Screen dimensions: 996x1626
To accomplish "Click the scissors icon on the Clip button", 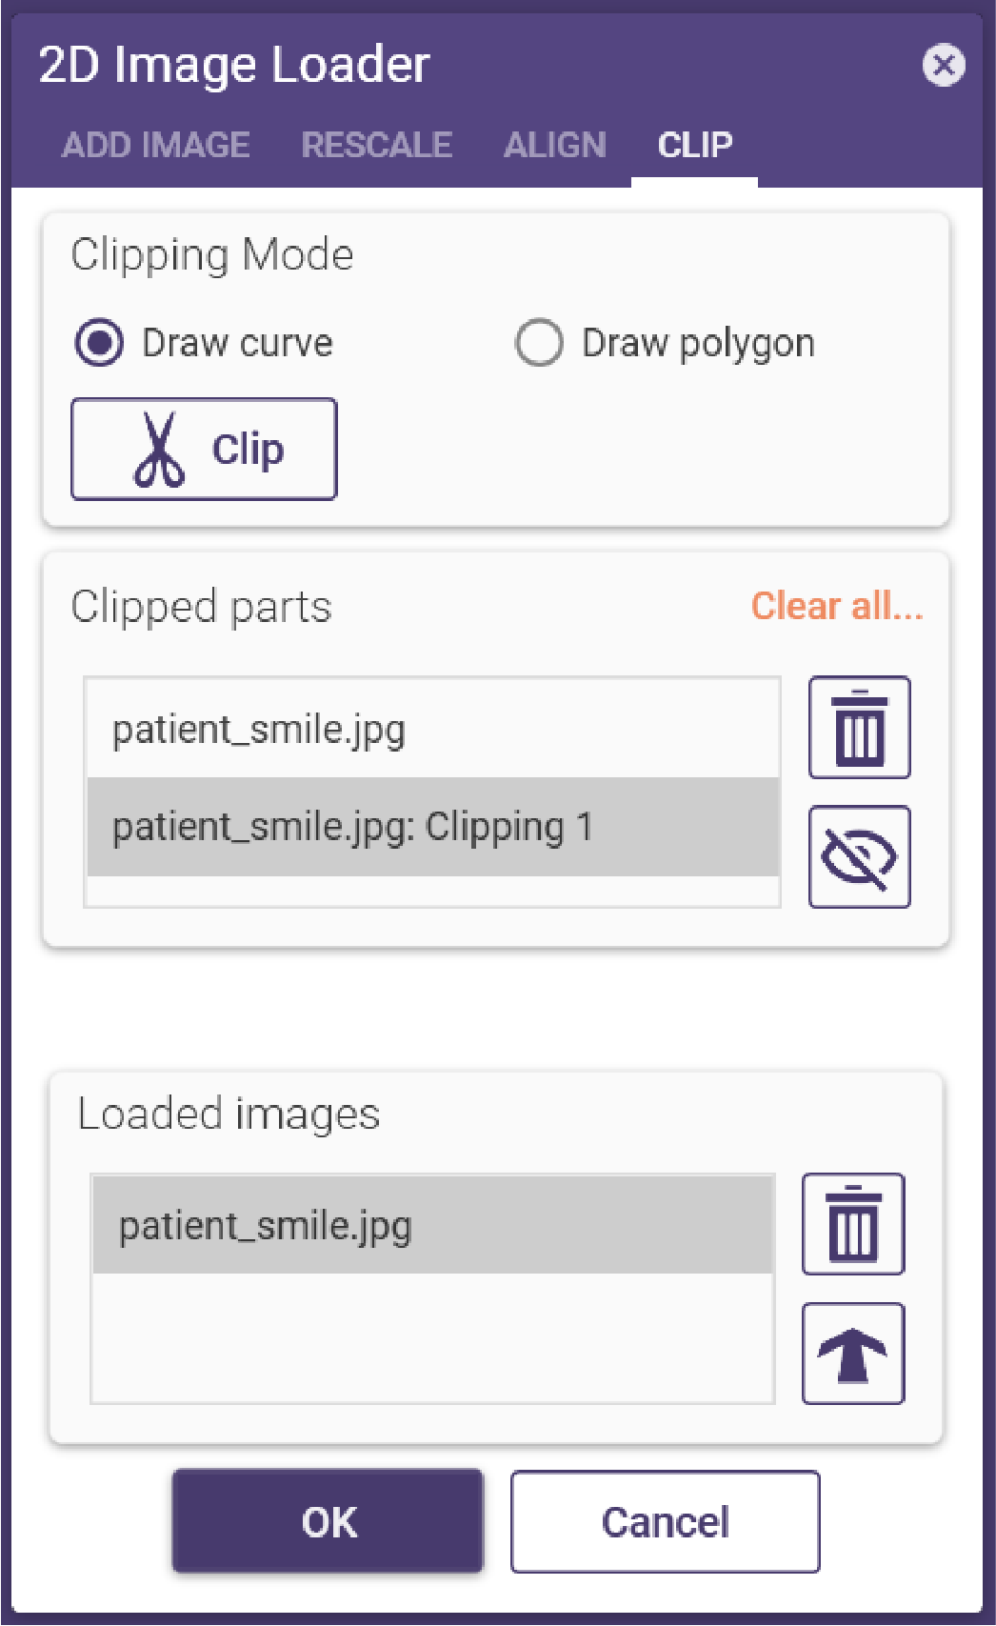I will (x=159, y=450).
